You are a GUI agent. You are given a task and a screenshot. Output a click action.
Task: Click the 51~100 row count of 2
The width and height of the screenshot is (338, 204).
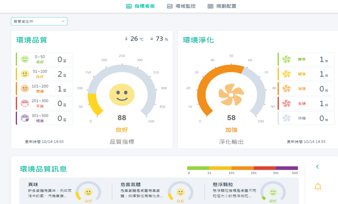pyautogui.click(x=60, y=74)
